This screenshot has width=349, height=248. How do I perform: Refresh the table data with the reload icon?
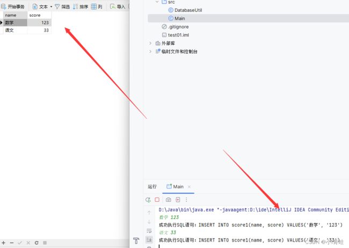click(x=37, y=243)
